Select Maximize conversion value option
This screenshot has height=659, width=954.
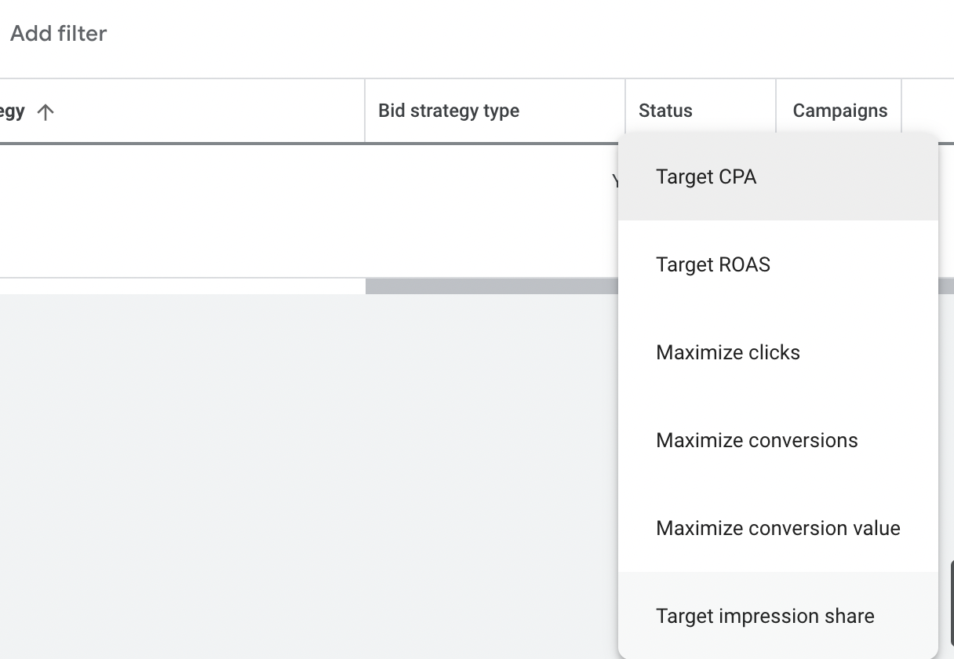(x=777, y=528)
